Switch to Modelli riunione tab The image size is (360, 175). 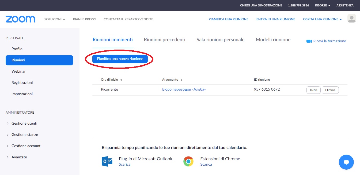pyautogui.click(x=273, y=40)
